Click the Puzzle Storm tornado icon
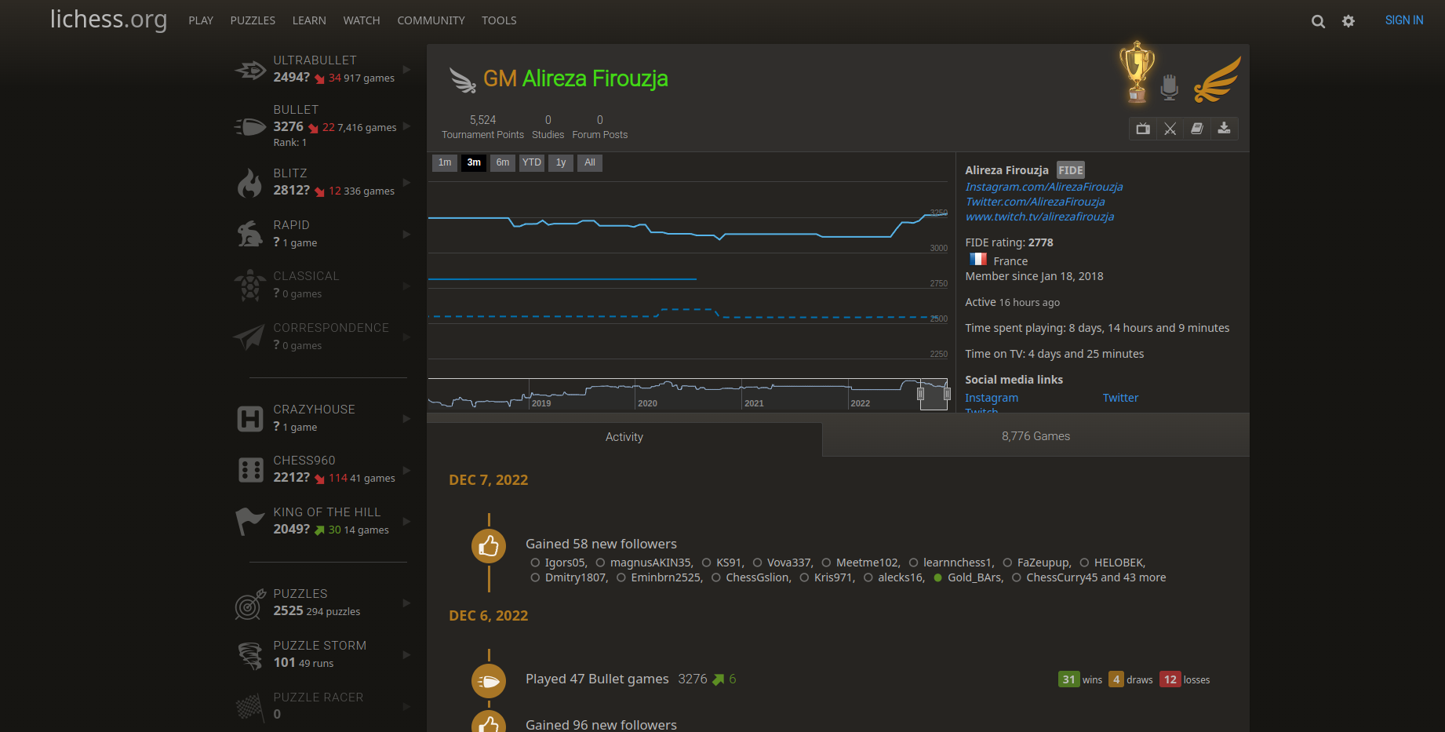The height and width of the screenshot is (732, 1445). (x=250, y=655)
